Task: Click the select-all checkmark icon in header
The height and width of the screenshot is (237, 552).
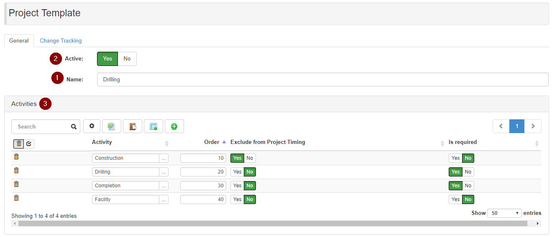Action: pos(29,144)
